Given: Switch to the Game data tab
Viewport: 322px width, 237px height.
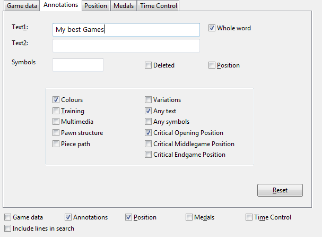Looking at the screenshot, I should (22, 6).
